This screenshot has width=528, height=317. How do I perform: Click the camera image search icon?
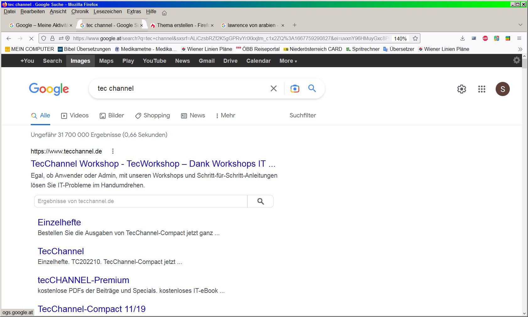[294, 89]
